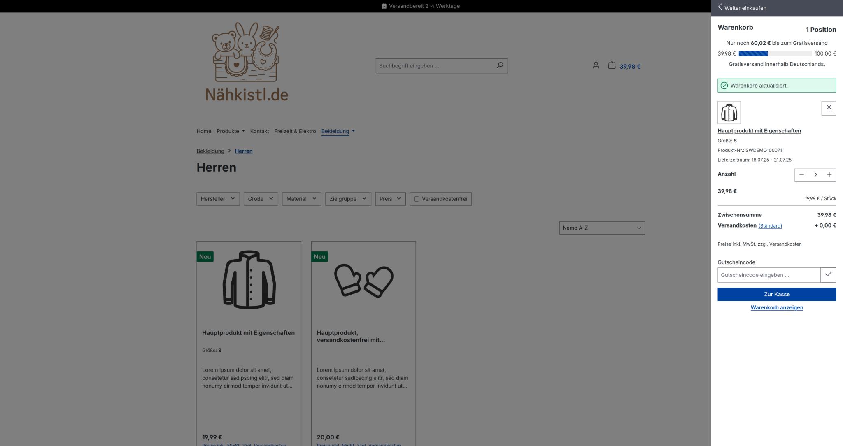Open the Zielgruppe filter dropdown

pos(348,199)
